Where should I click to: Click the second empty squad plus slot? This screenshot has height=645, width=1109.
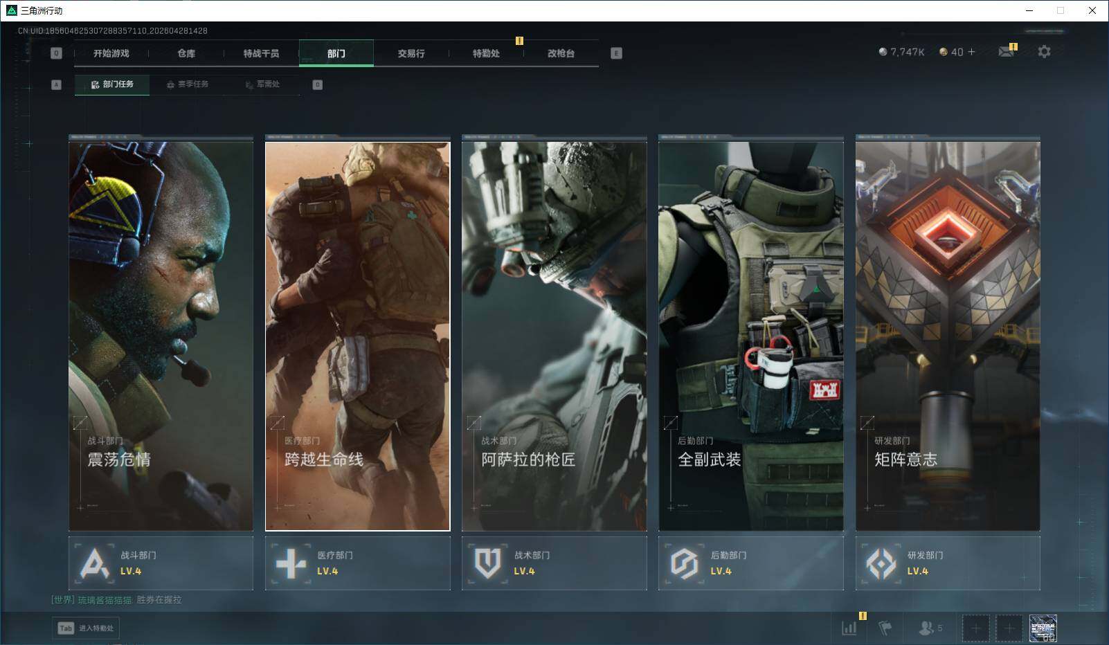[x=1009, y=628]
